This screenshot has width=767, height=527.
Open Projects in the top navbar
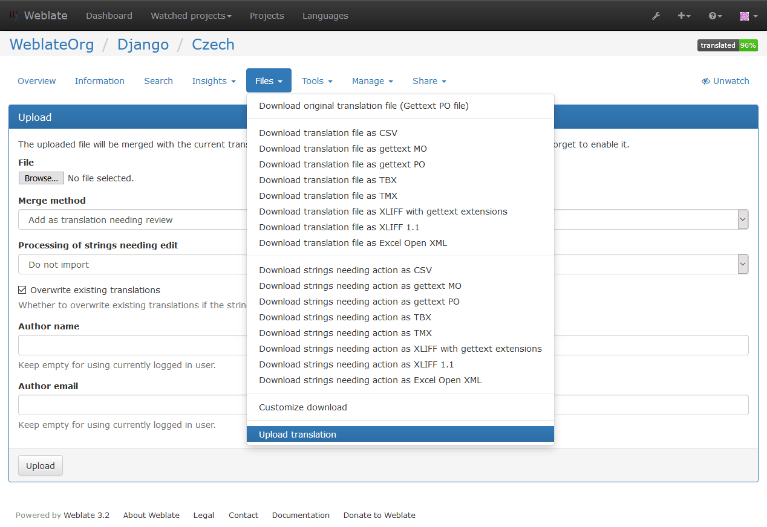[x=267, y=16]
